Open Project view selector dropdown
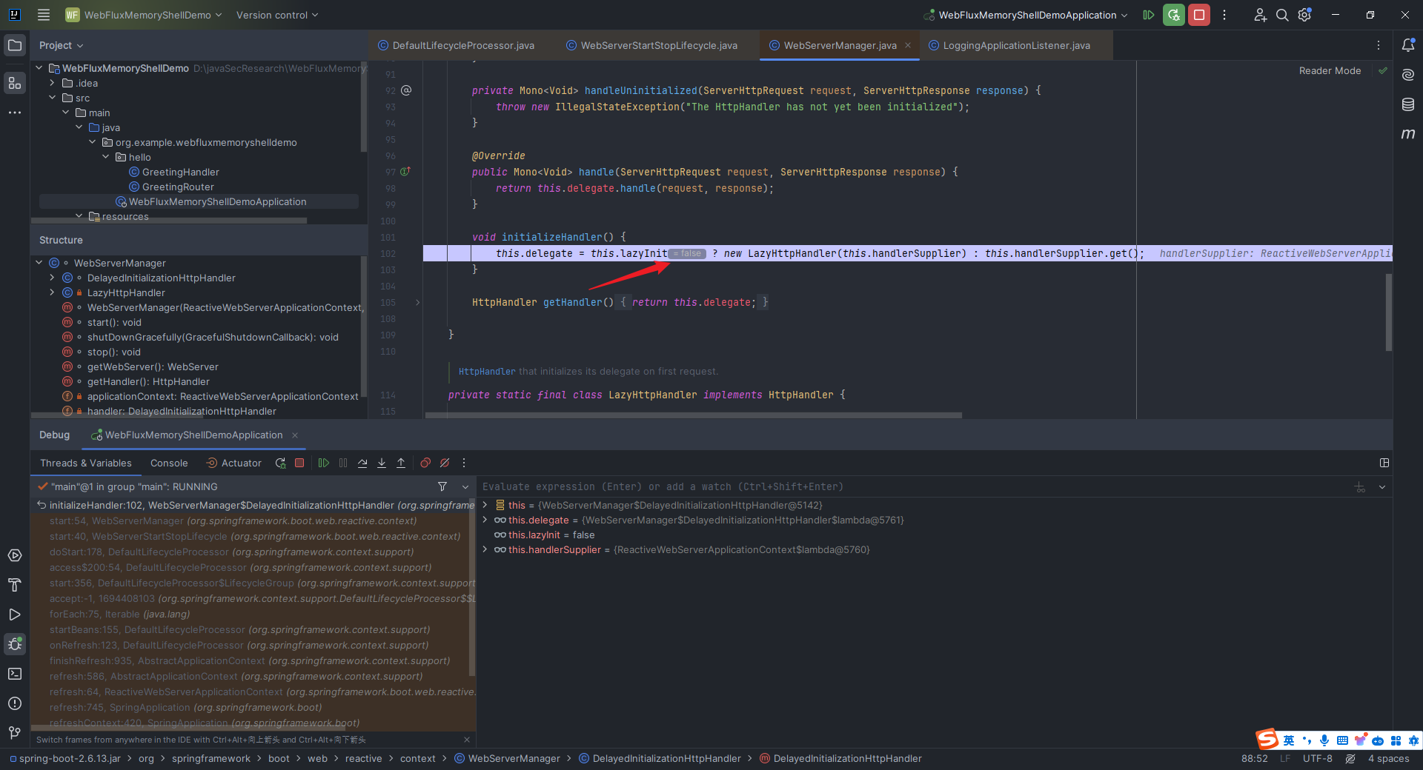Screen dimensions: 1423x770 tap(62, 46)
